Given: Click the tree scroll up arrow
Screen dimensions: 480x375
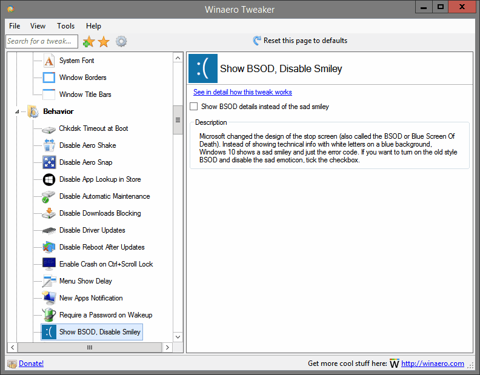Looking at the screenshot, I should pos(178,58).
